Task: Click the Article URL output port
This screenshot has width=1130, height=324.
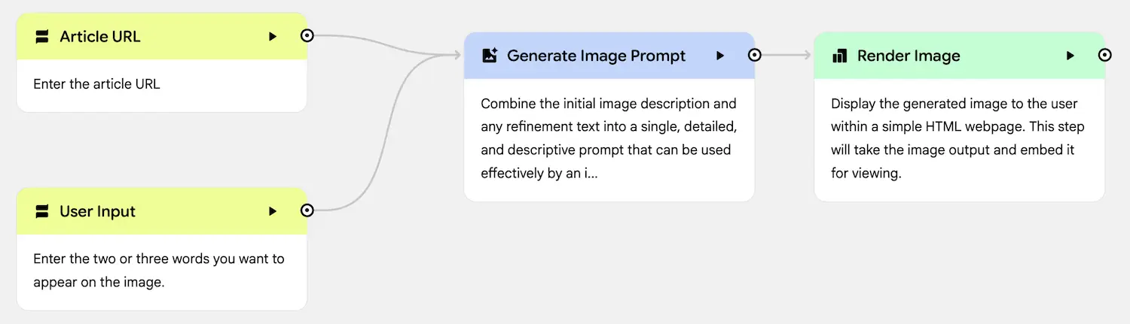Action: (307, 35)
